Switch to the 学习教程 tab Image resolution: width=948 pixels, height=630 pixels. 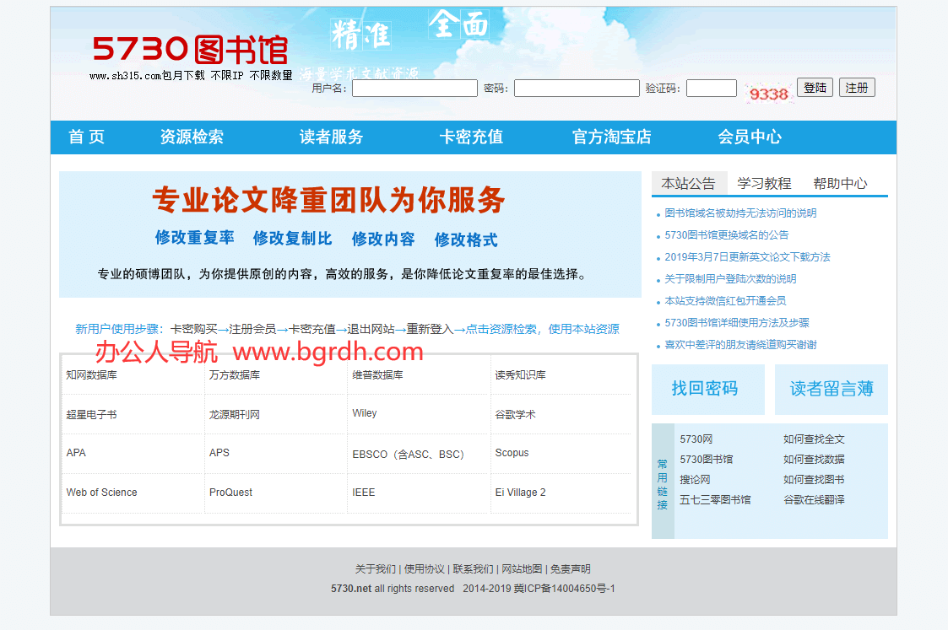pyautogui.click(x=764, y=184)
